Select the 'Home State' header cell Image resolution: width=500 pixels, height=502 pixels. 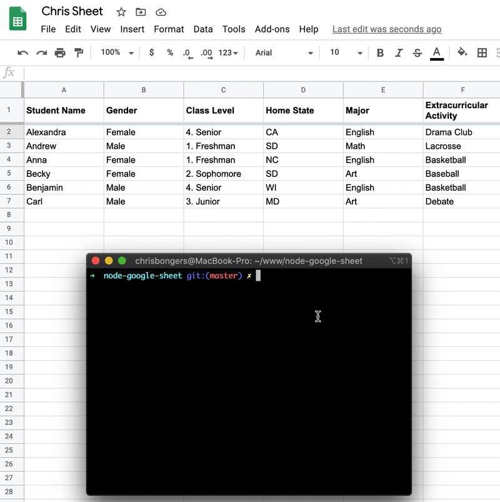(x=303, y=111)
